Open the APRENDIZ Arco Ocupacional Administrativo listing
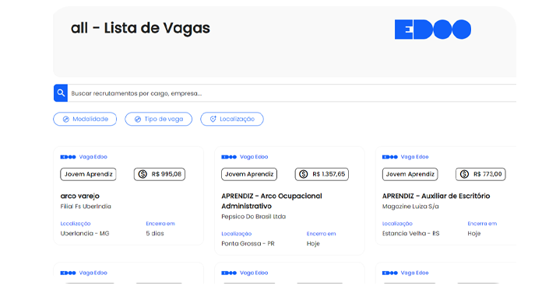This screenshot has height=289, width=556. 272,201
